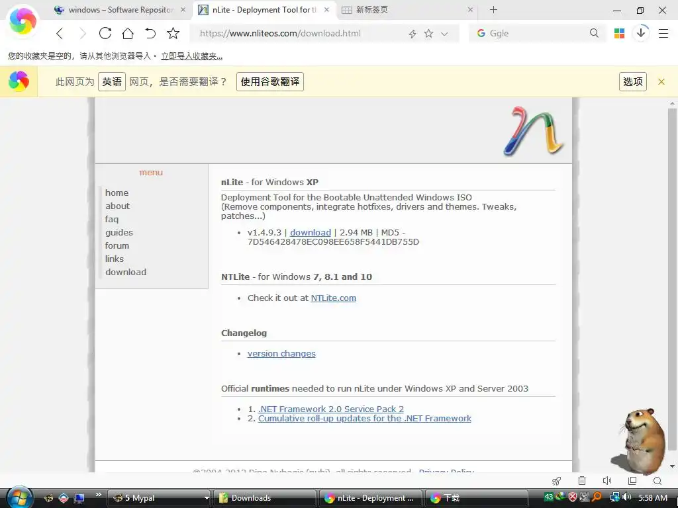Click the window layout icon in the status bar

tap(632, 481)
